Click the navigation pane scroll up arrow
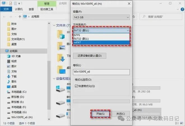 [49, 24]
